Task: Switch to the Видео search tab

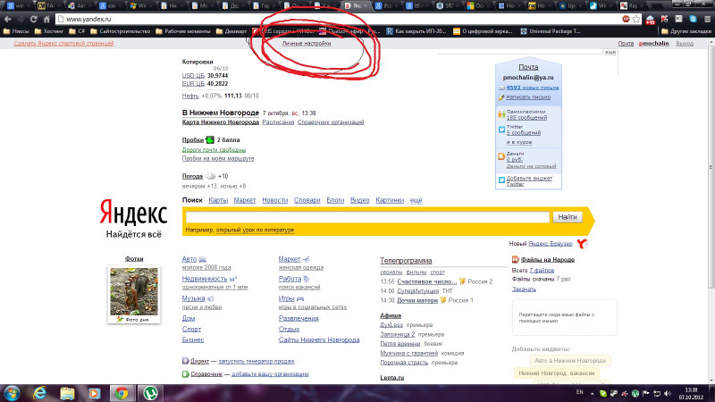Action: [360, 200]
